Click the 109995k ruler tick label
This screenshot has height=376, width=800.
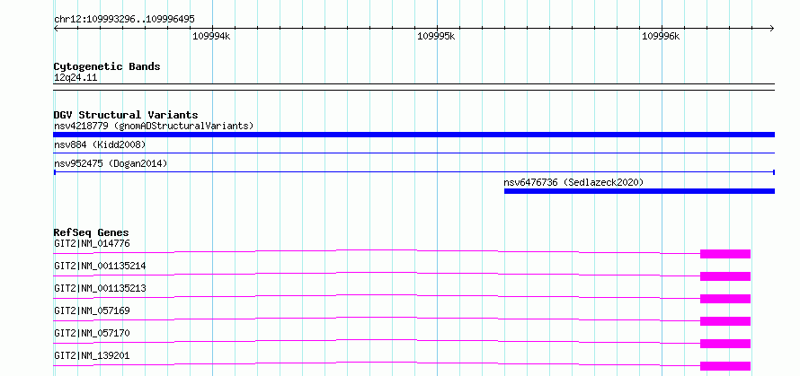[436, 36]
